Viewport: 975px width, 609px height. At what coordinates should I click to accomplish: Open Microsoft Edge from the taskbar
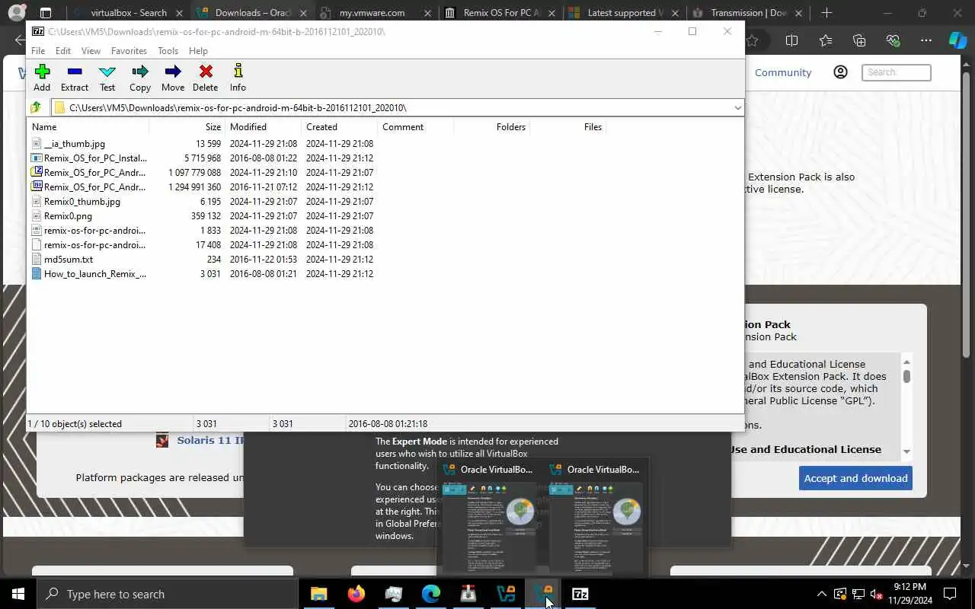430,594
